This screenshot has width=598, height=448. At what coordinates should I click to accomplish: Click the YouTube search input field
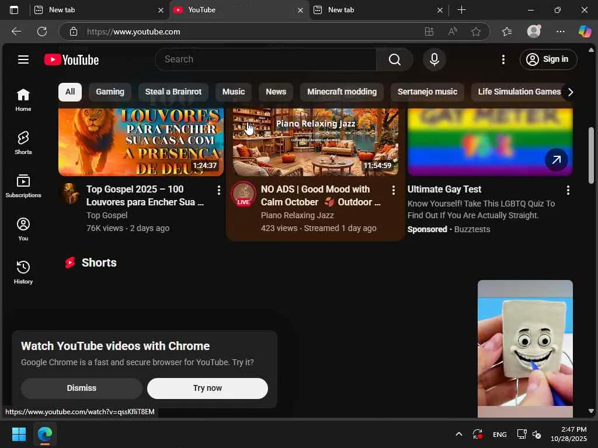(x=266, y=60)
